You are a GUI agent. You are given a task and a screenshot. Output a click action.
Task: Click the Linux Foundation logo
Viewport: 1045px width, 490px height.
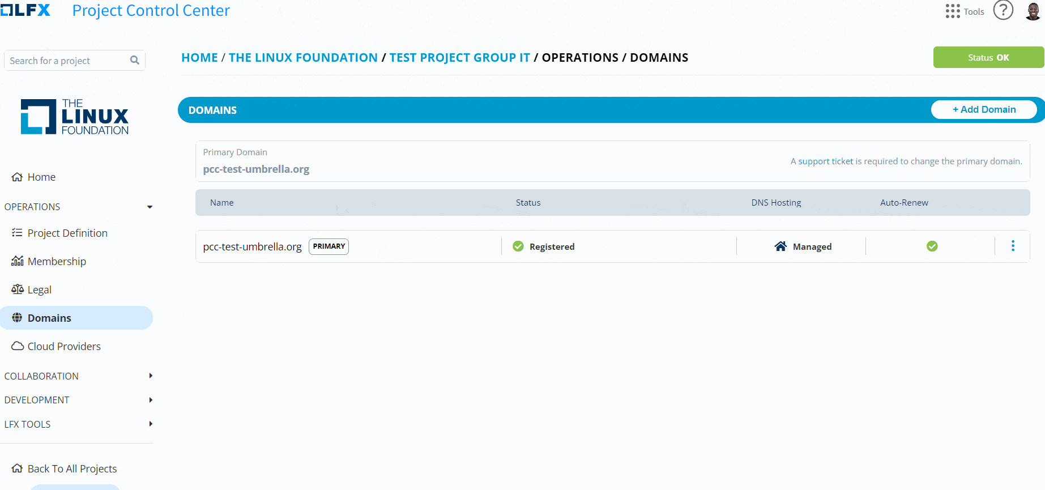coord(75,117)
